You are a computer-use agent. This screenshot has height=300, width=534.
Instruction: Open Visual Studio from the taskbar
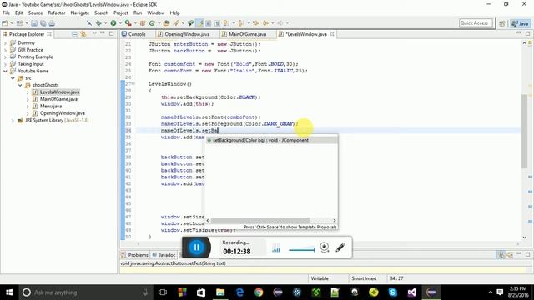coord(411,292)
